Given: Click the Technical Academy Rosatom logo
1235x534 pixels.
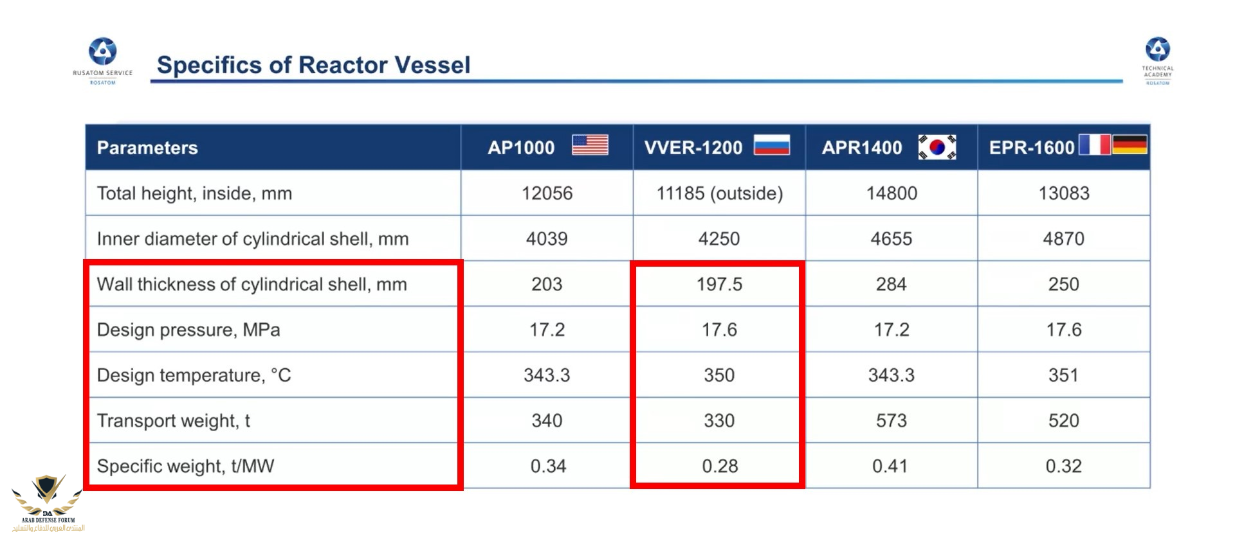Looking at the screenshot, I should 1158,60.
